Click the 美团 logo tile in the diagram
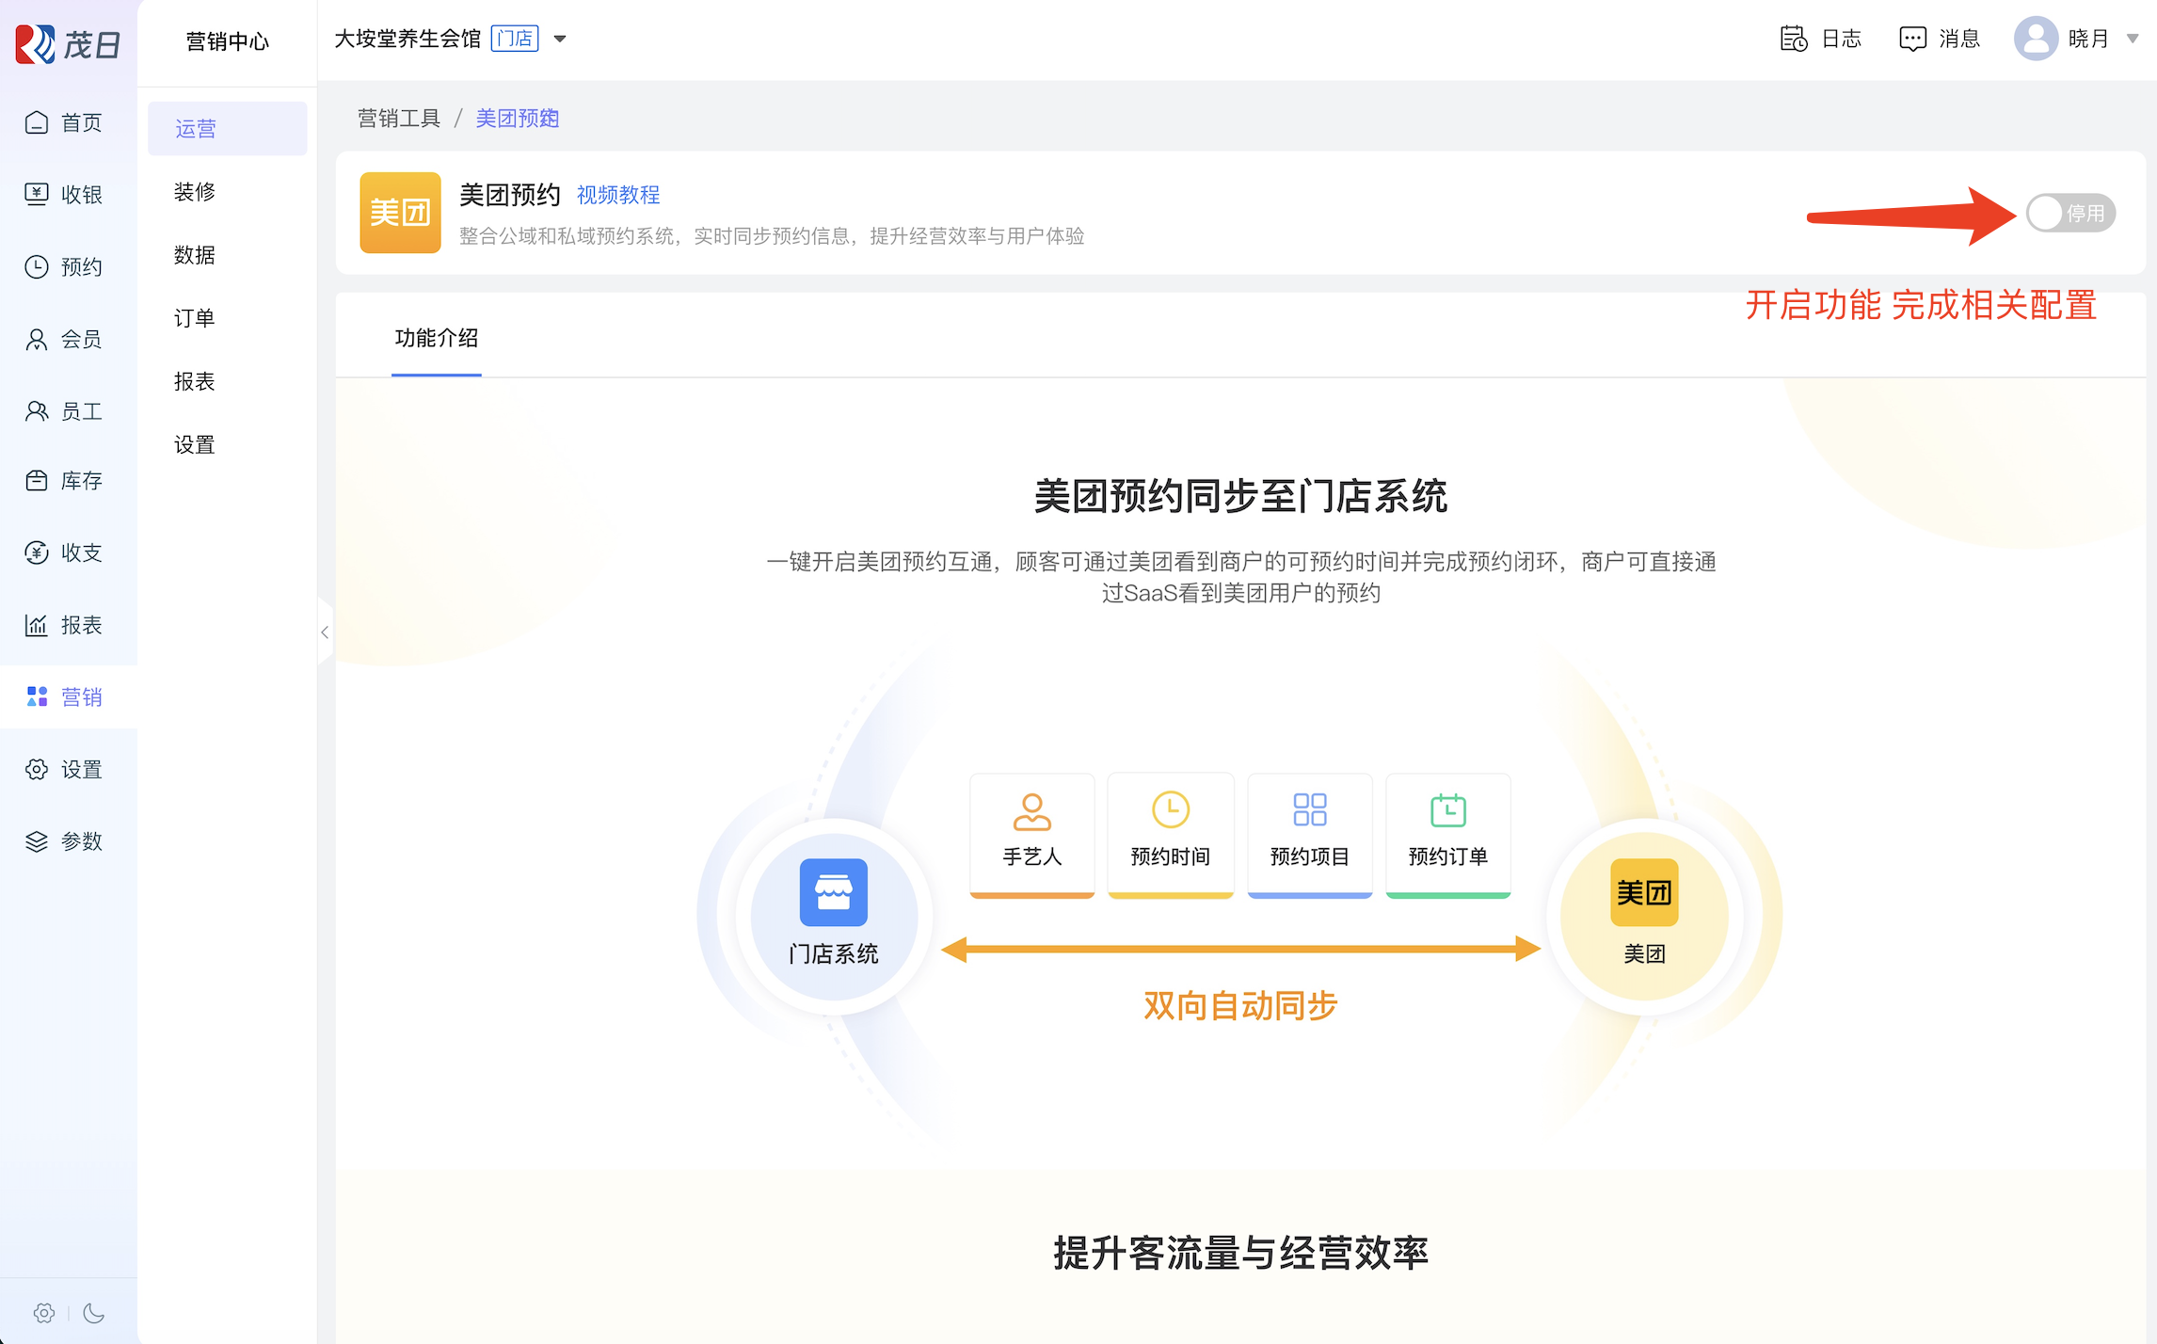 [1644, 892]
